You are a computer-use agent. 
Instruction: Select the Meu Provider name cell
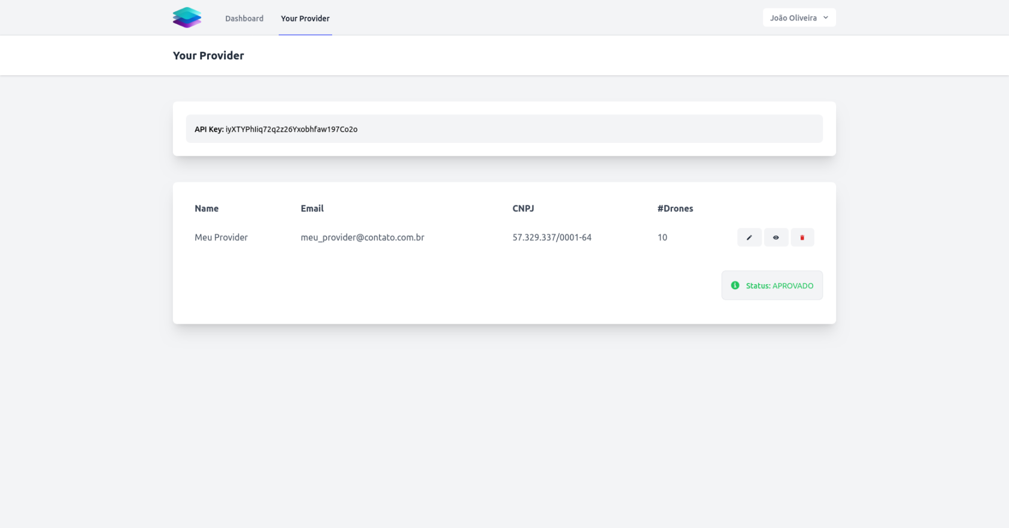221,237
